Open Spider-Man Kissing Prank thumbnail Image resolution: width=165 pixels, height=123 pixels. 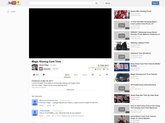tap(122, 15)
